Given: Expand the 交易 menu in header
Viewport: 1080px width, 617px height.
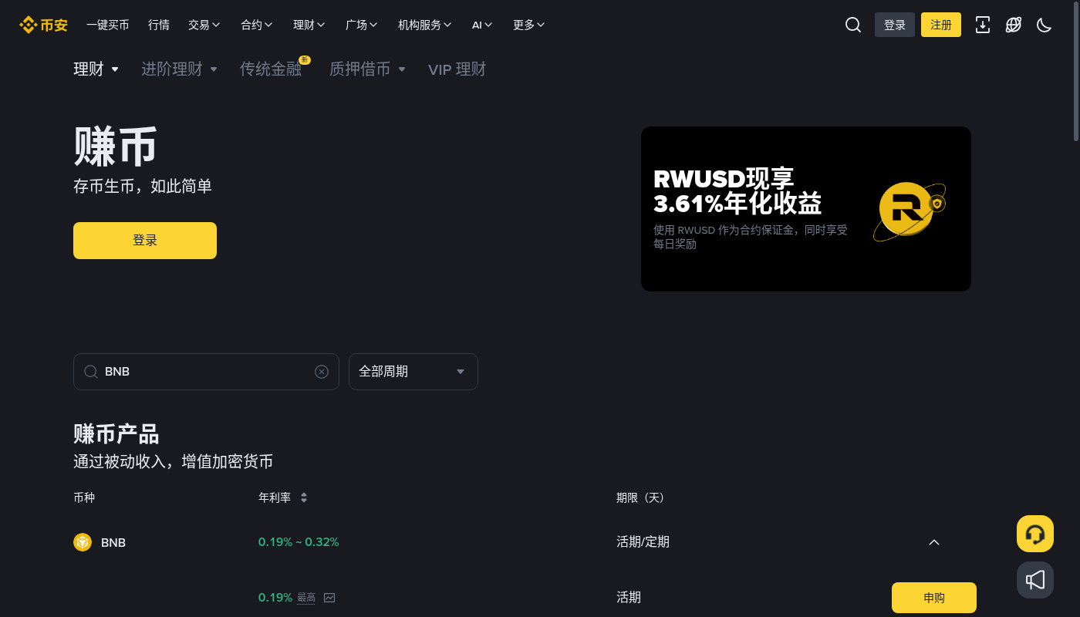Looking at the screenshot, I should pyautogui.click(x=204, y=25).
